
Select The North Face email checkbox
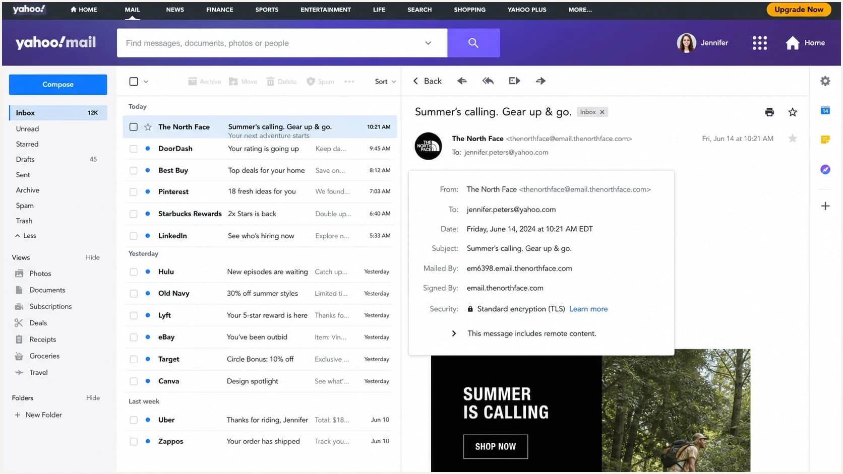click(x=134, y=127)
